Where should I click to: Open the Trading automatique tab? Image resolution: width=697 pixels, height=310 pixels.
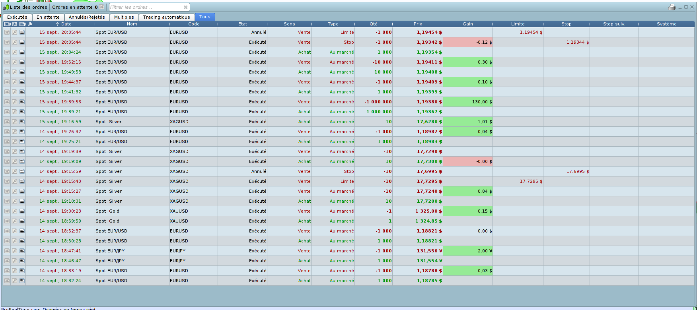166,17
